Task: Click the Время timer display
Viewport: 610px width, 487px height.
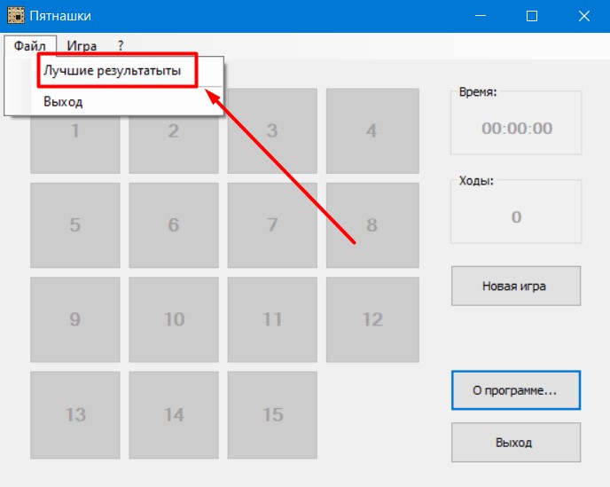Action: pos(516,129)
